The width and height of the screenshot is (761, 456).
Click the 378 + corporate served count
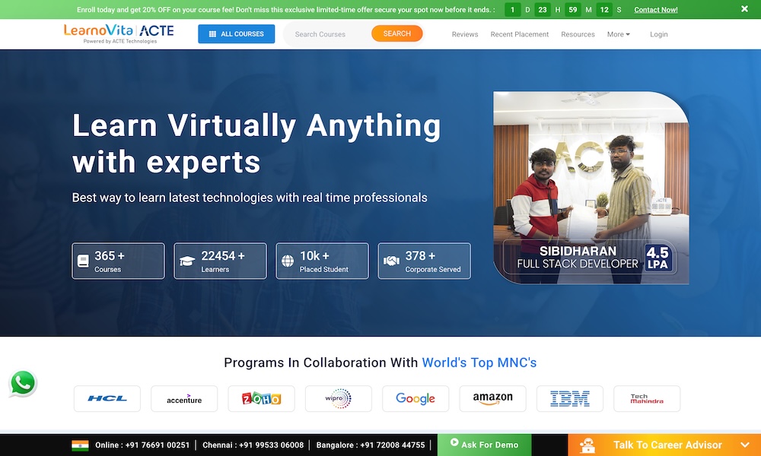[x=420, y=255]
